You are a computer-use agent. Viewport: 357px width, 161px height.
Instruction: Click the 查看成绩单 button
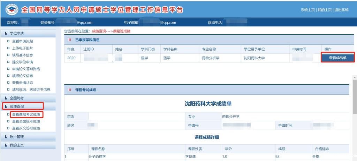coord(337,58)
